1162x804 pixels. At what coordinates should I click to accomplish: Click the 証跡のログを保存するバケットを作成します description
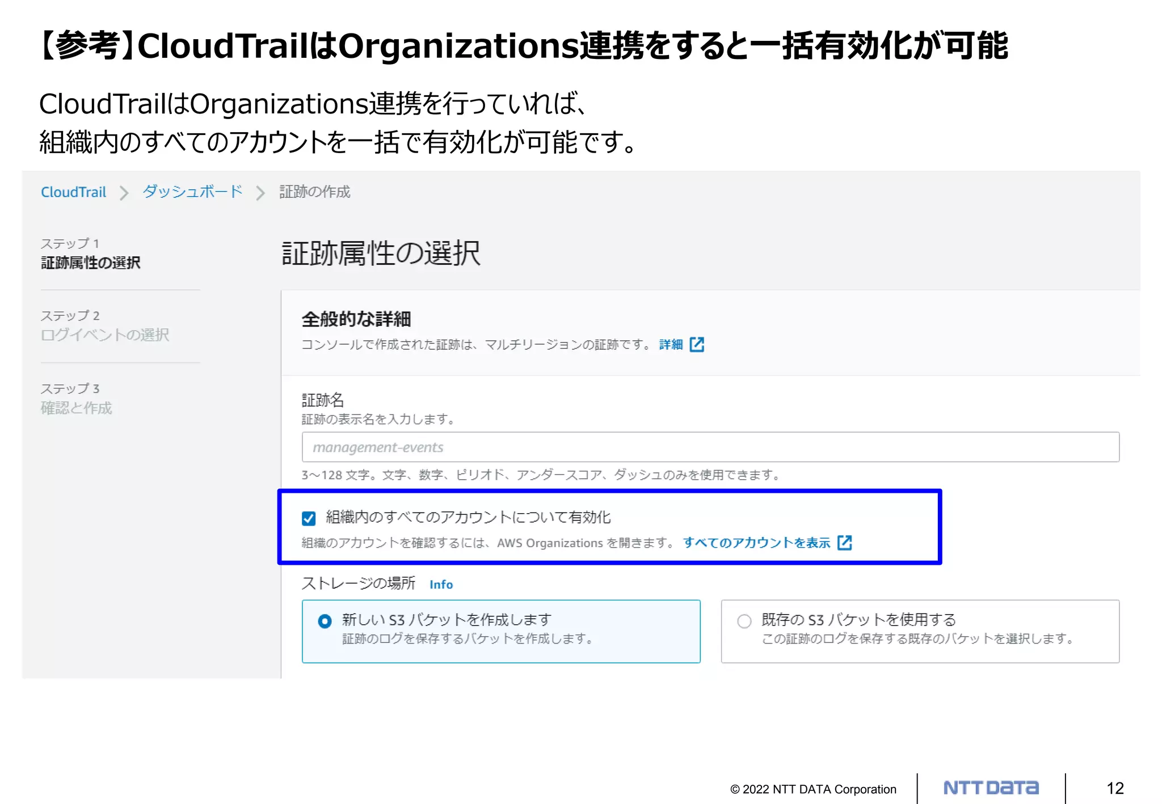(468, 639)
